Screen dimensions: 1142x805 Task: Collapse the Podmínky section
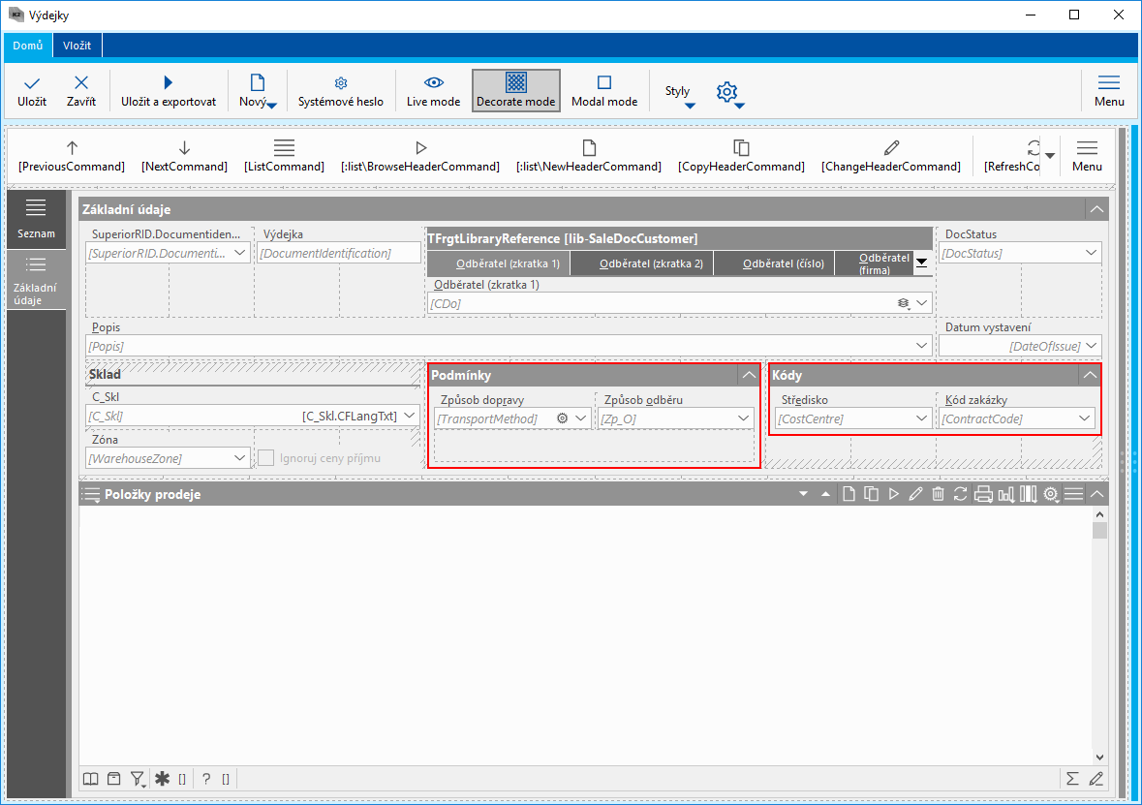pyautogui.click(x=749, y=375)
